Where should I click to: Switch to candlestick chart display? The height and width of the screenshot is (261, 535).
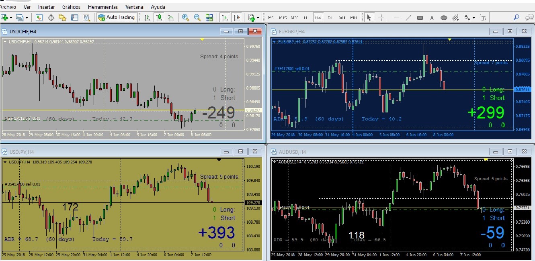coord(159,17)
